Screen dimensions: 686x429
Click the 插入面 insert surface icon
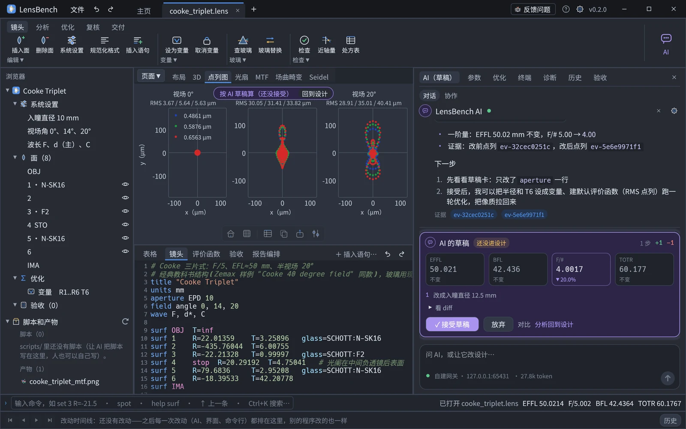point(20,40)
